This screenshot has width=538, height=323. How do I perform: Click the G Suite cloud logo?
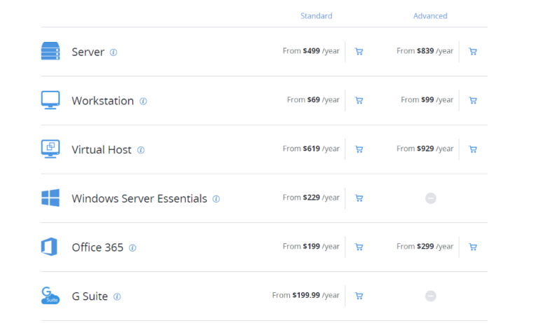coord(50,296)
